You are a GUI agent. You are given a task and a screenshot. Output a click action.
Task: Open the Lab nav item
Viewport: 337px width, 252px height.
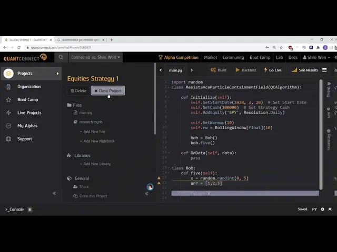[x=279, y=57]
